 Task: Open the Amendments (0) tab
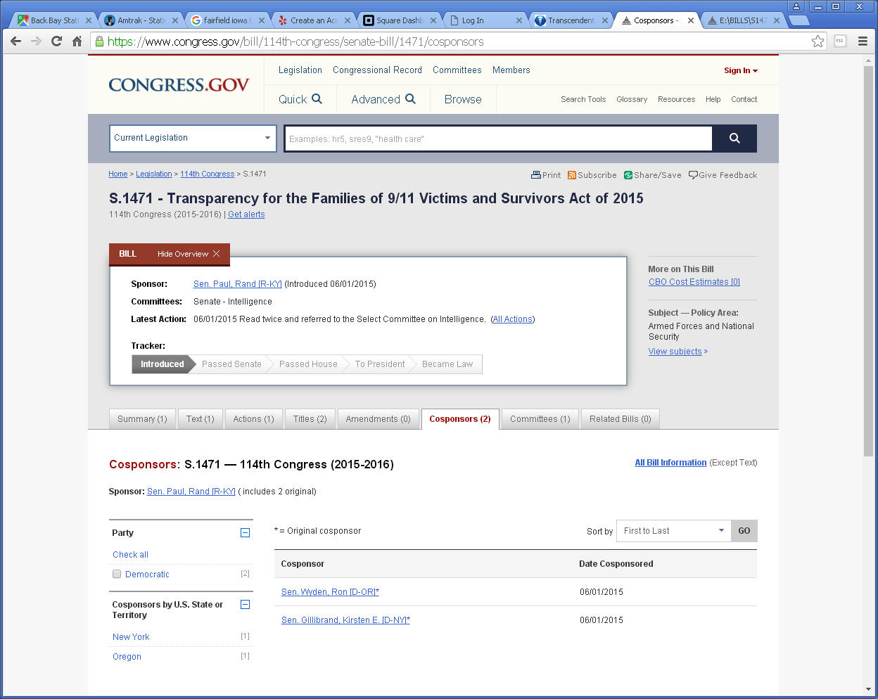(378, 419)
